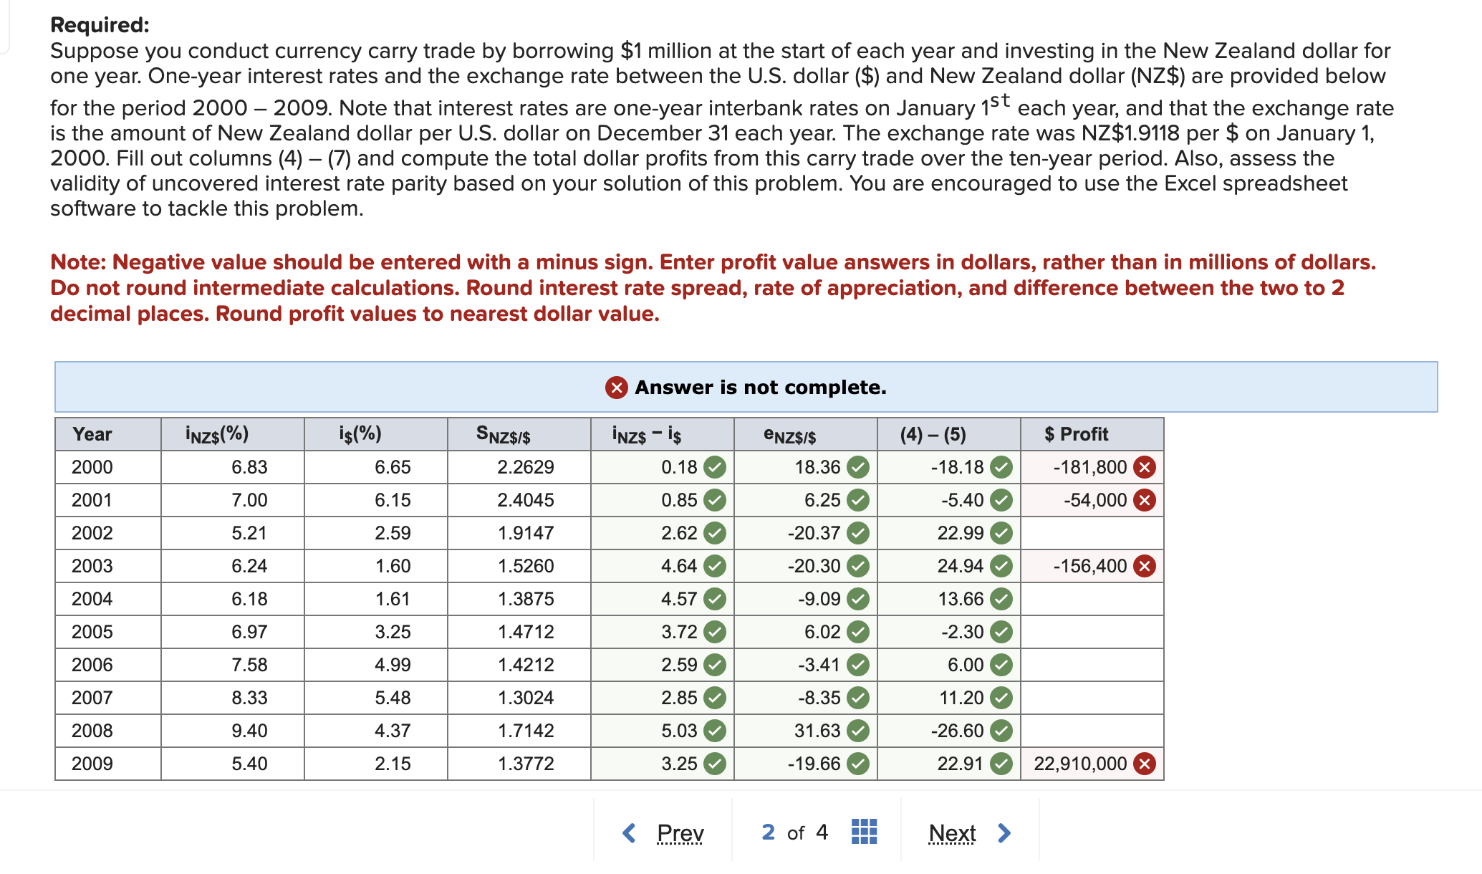This screenshot has height=874, width=1482.
Task: Click red X beside -156,400 profit
Action: (x=1145, y=567)
